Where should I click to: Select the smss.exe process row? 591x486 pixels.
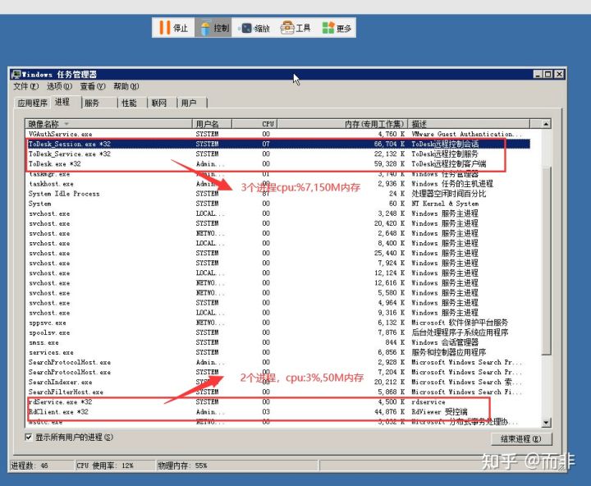click(277, 342)
